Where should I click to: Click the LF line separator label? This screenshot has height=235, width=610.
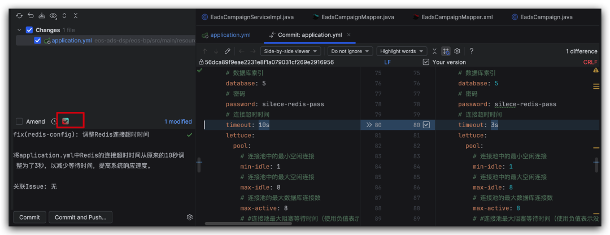point(387,62)
